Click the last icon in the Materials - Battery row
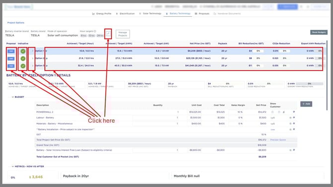 (x=294, y=123)
